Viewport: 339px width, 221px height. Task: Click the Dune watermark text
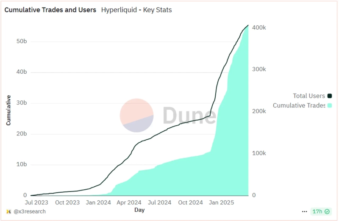click(189, 115)
